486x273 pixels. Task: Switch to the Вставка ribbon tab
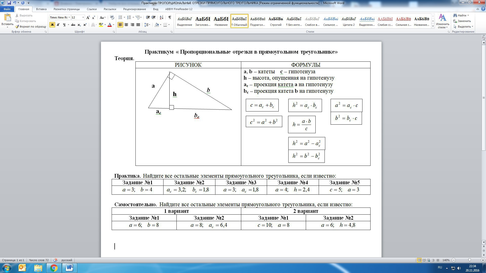coord(41,9)
